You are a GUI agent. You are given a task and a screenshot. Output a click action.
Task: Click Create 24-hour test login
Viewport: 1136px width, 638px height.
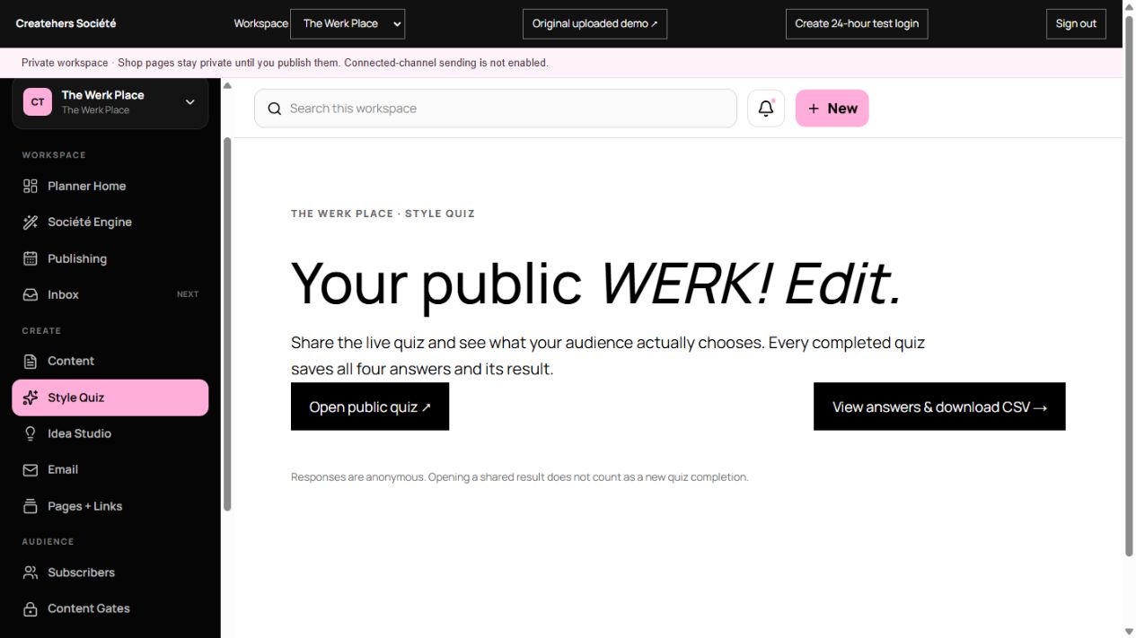[x=857, y=23]
